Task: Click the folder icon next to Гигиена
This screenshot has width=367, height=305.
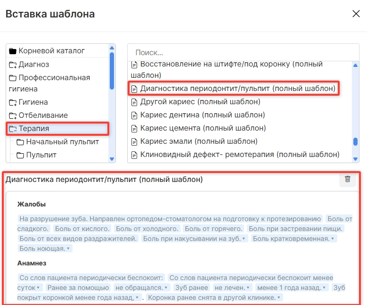Action: 13,102
